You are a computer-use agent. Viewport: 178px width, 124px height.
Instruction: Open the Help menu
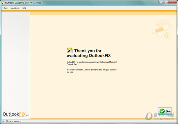tap(24, 8)
